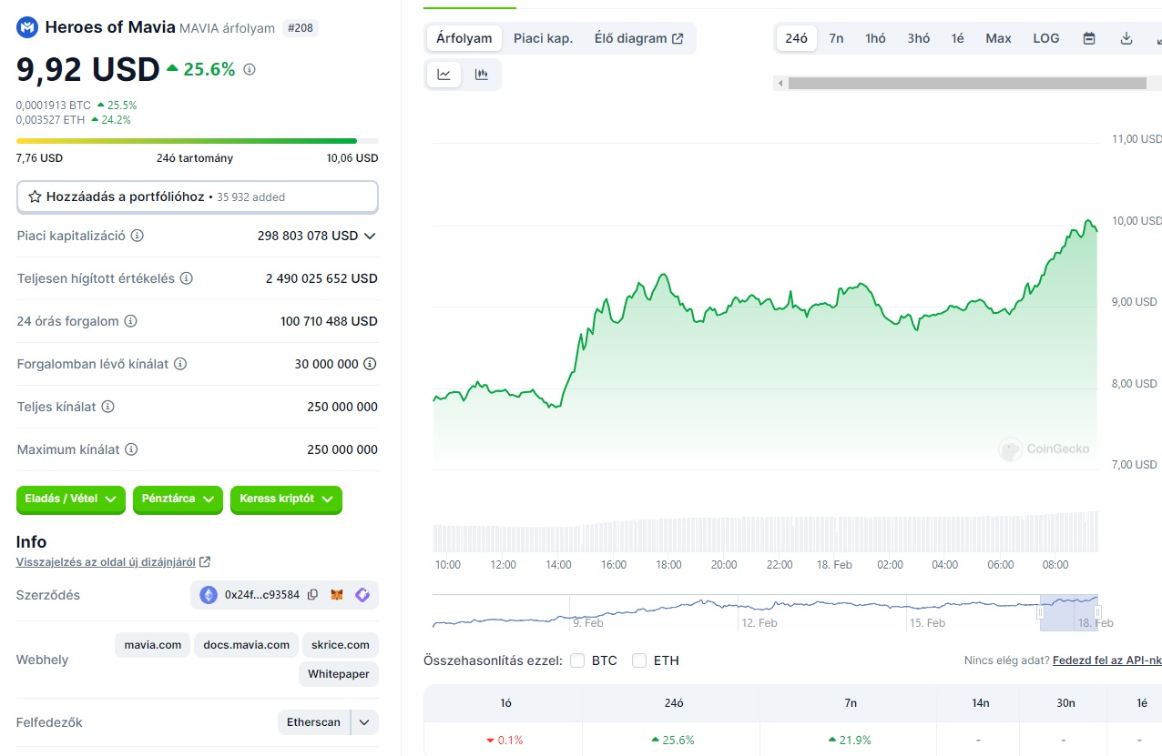
Task: Open the Keress kriptót dropdown
Action: tap(286, 499)
